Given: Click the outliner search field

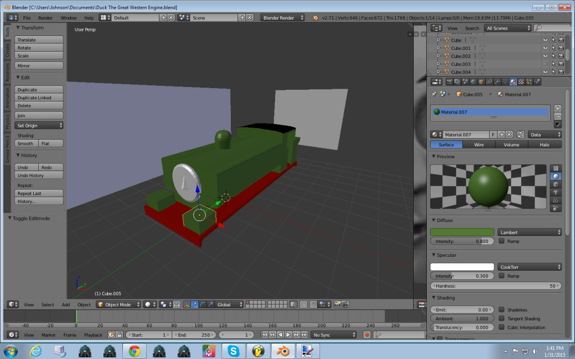Looking at the screenshot, I should pyautogui.click(x=553, y=28).
